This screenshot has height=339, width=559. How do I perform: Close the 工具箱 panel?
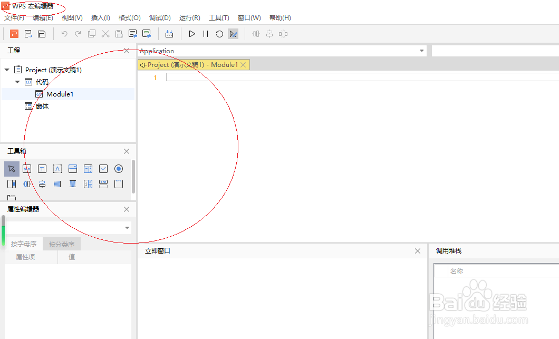127,151
